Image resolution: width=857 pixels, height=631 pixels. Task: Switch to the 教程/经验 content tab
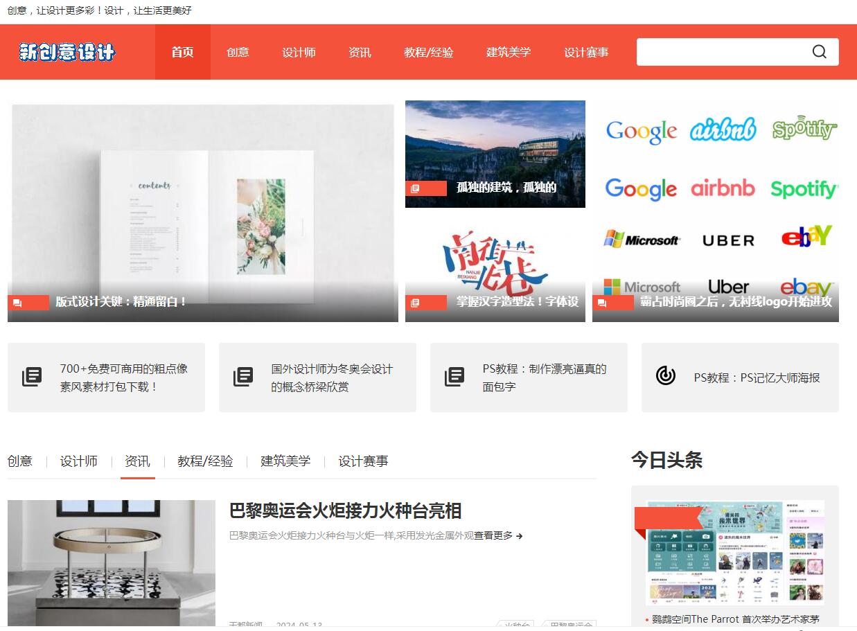[205, 461]
